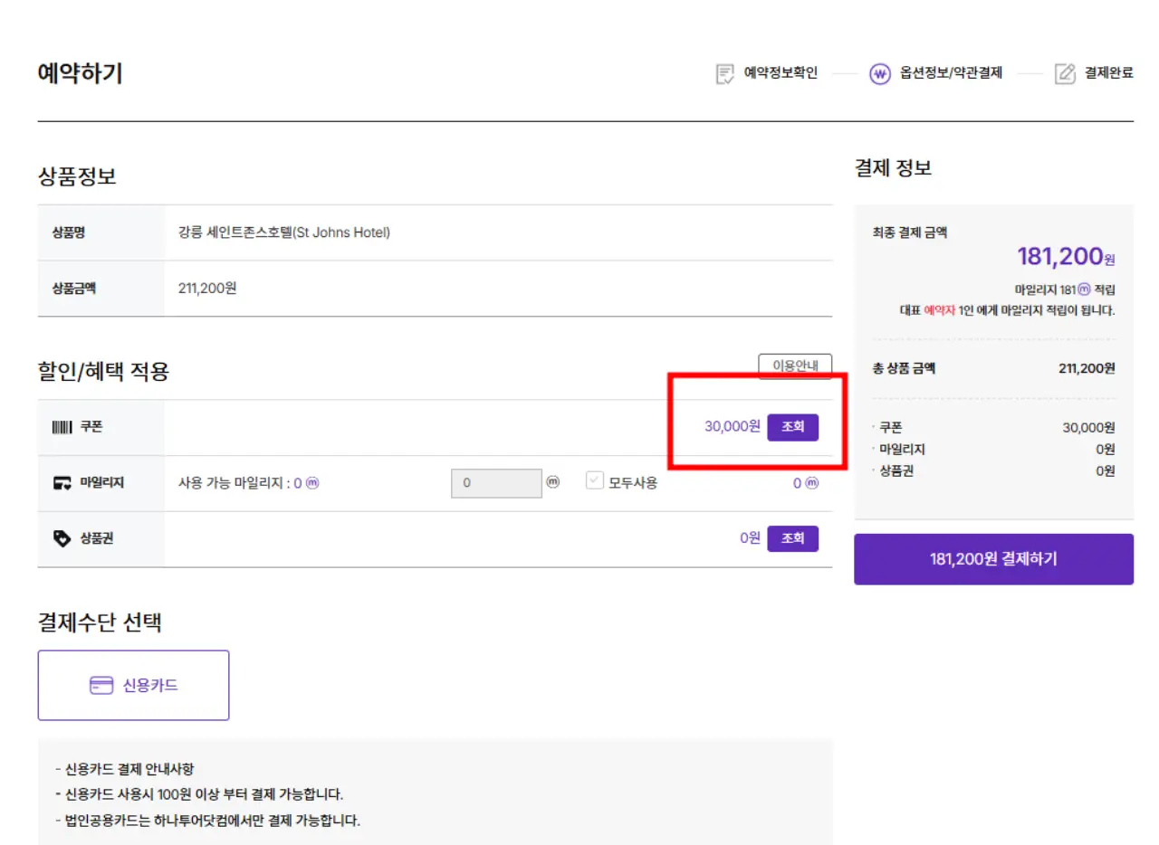Click the mileage amount input field showing 0
The image size is (1159, 845).
coord(496,483)
